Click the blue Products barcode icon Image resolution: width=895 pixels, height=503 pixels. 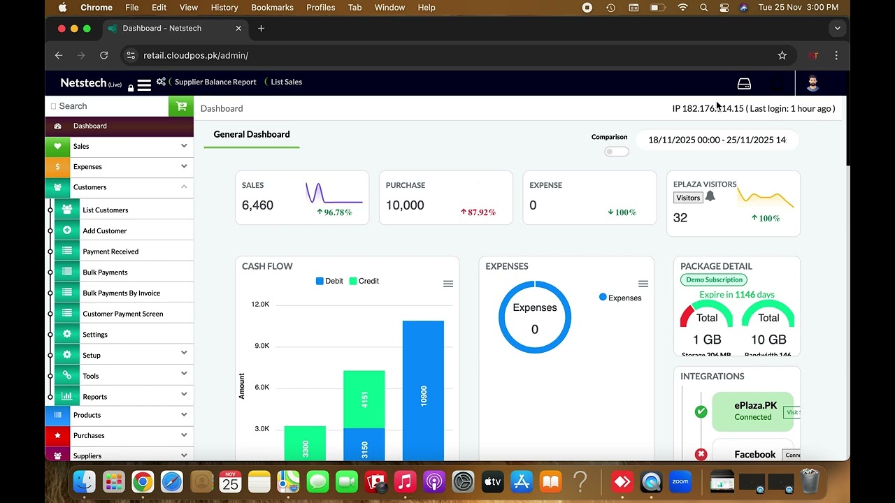57,415
